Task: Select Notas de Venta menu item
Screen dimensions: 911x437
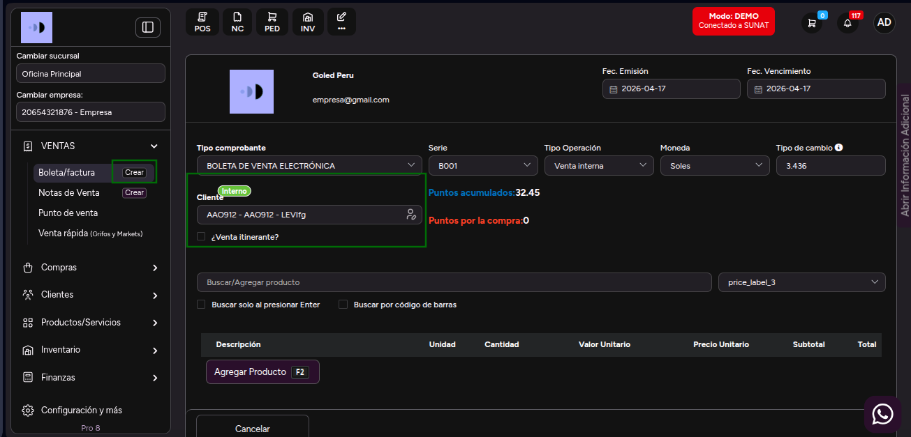Action: [69, 192]
